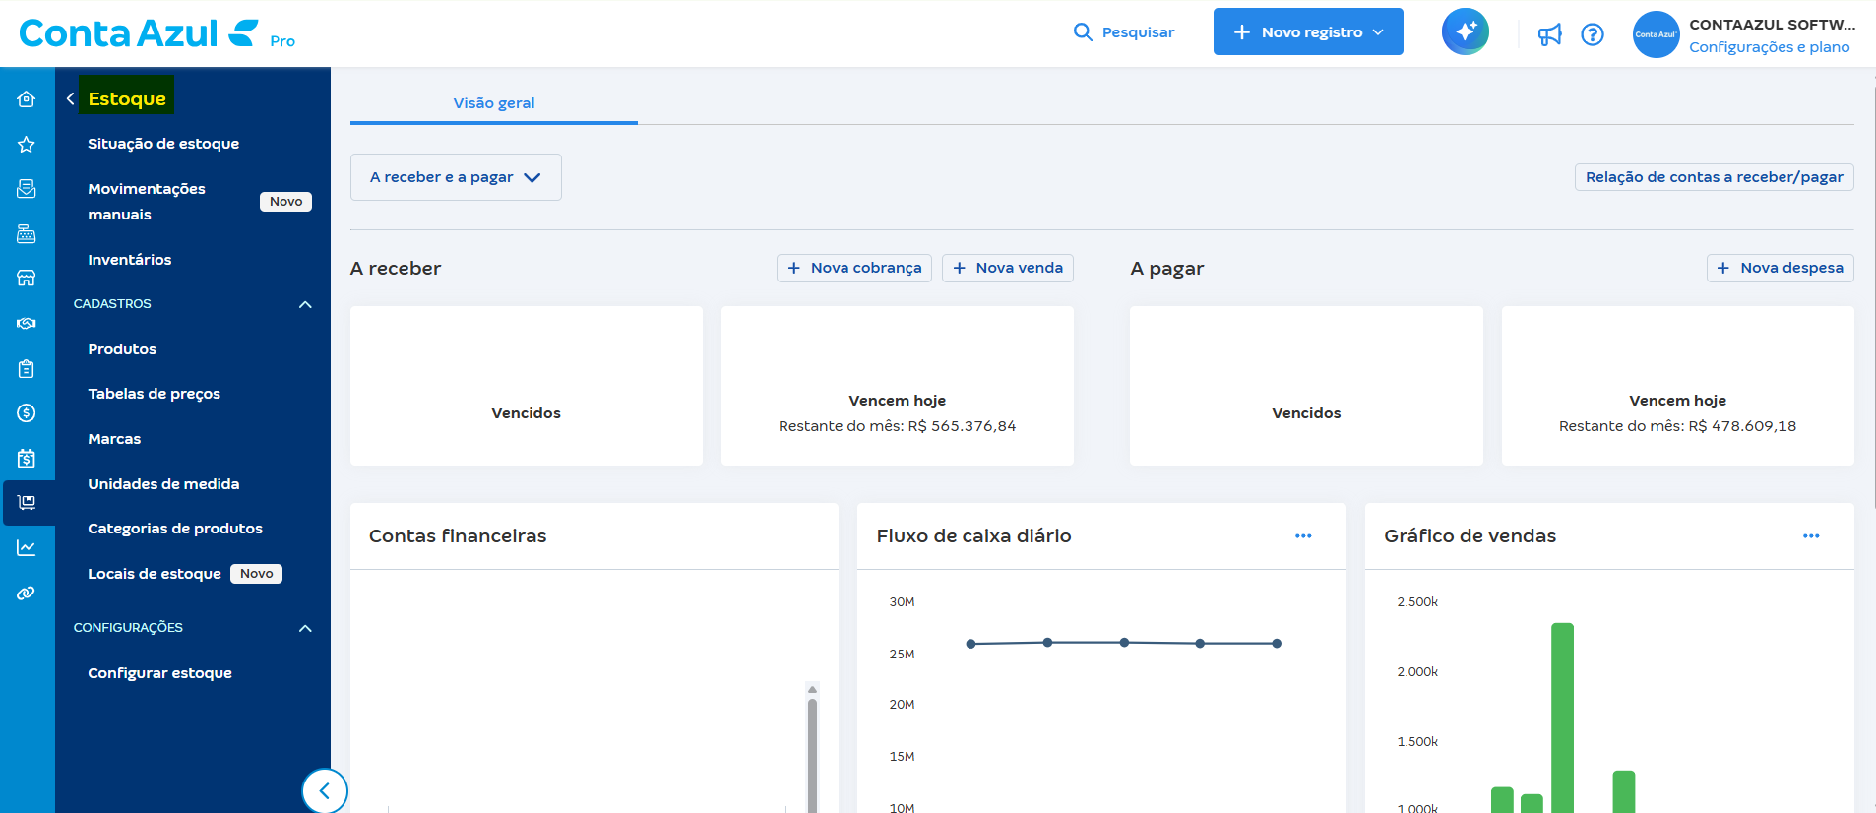Click the Nova cobrança button
1876x813 pixels.
(854, 268)
